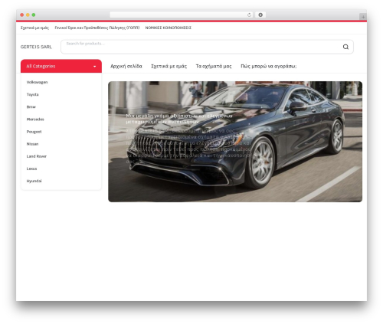383x324 pixels.
Task: Open the ΝΟΜΙΚΕΣ ΚΟΙΝΟΠΟΙΗΣΕΙΣ link
Action: [169, 28]
